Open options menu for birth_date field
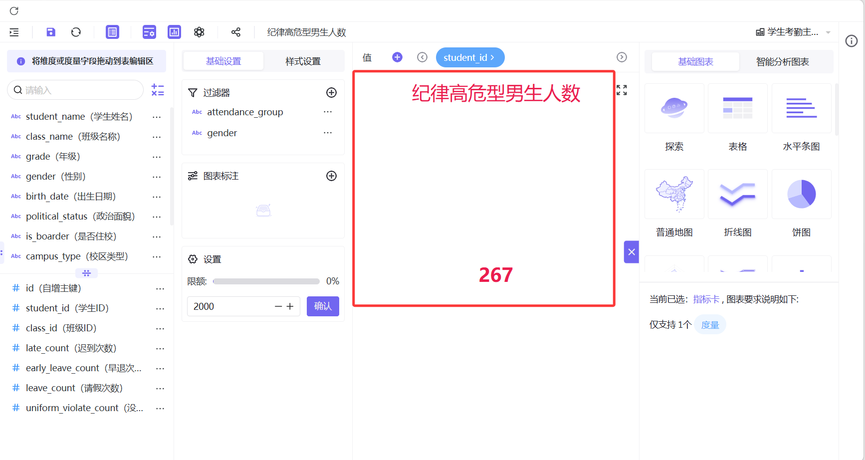The width and height of the screenshot is (865, 460). tap(157, 197)
